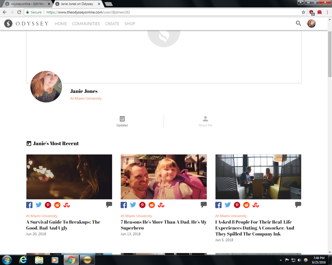Screen dimensions: 332x265
Task: Open the article about breakups survival guide
Action: tap(63, 225)
